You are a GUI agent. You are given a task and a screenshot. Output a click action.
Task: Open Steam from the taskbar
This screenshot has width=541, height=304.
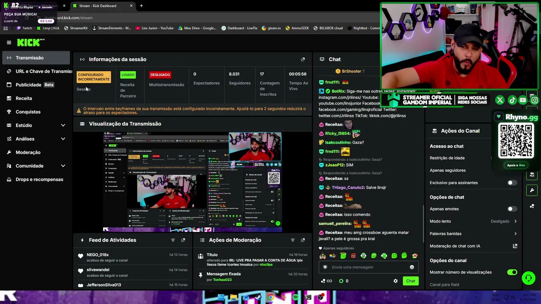(x=258, y=297)
